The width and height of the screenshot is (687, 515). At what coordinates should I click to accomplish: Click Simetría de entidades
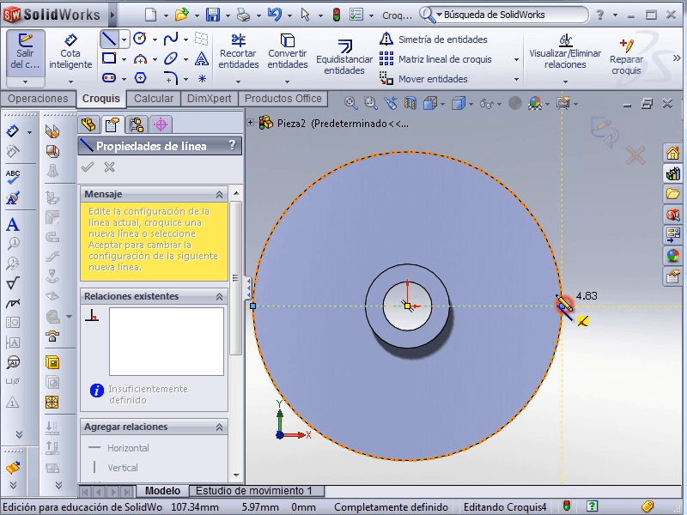click(441, 39)
